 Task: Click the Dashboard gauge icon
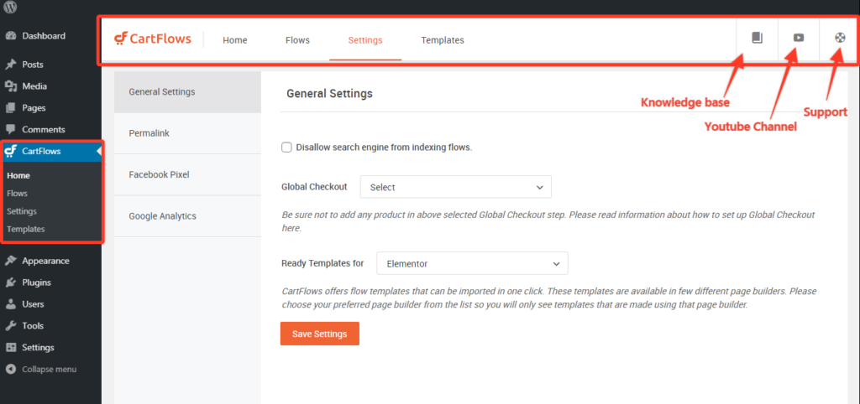tap(10, 36)
